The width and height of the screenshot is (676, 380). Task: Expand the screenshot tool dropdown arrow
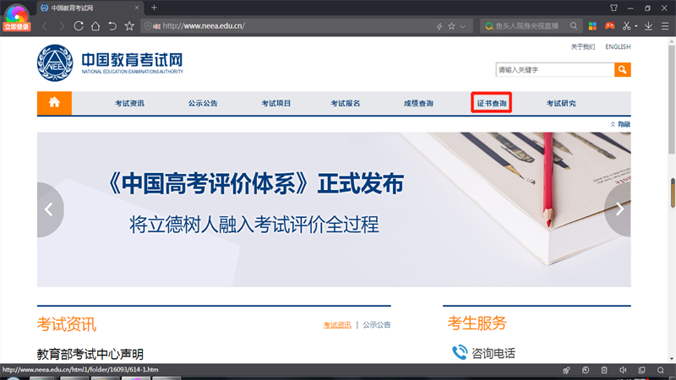[636, 26]
